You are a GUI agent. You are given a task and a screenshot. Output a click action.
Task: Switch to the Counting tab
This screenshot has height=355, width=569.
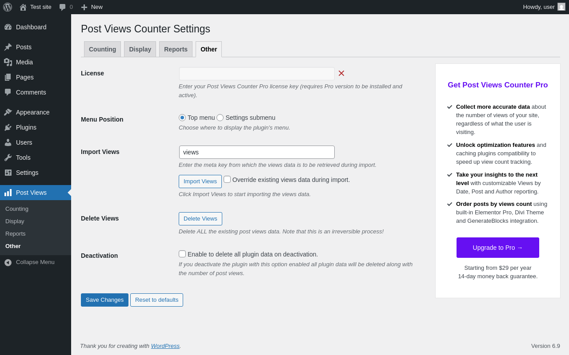coord(102,49)
